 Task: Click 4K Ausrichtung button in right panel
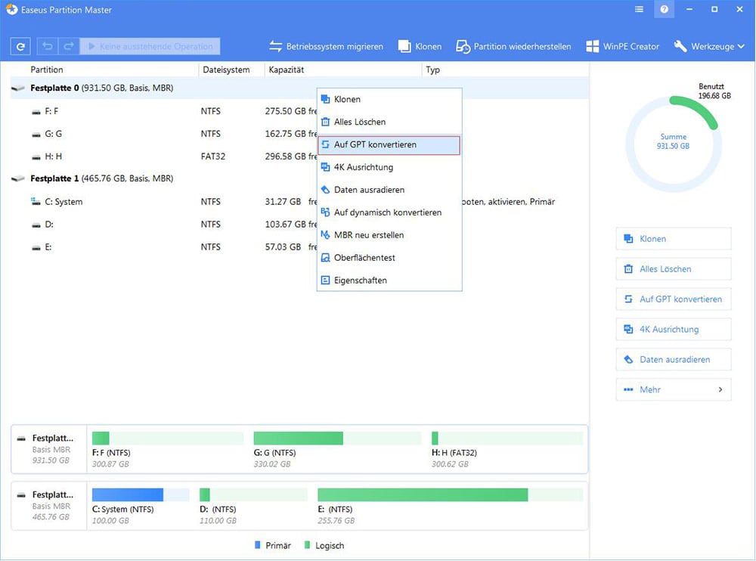pyautogui.click(x=673, y=330)
